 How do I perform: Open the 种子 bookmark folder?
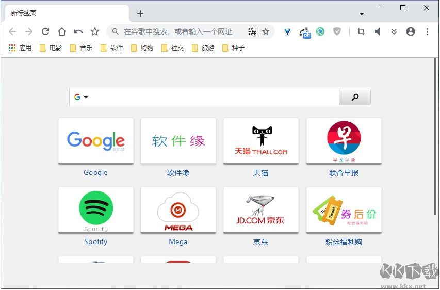(x=233, y=47)
